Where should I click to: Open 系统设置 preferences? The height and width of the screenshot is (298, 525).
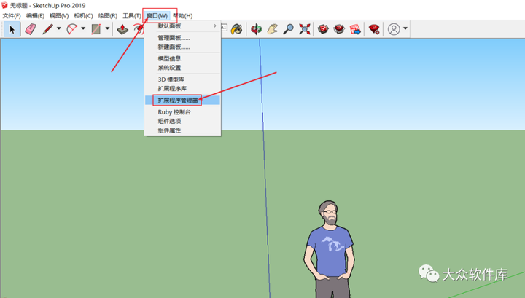tap(183, 68)
